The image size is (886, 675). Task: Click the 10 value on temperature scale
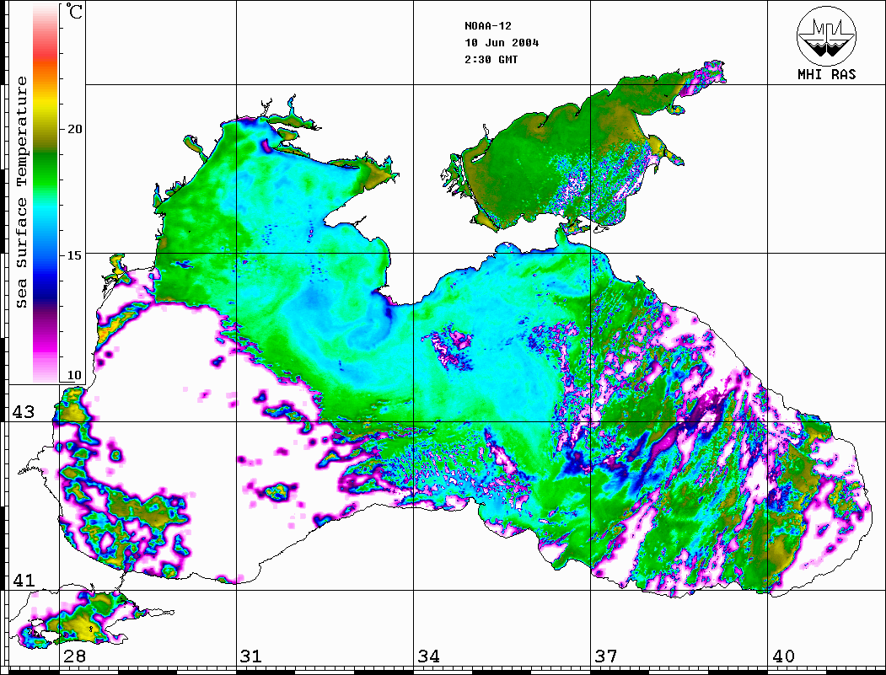tap(74, 375)
